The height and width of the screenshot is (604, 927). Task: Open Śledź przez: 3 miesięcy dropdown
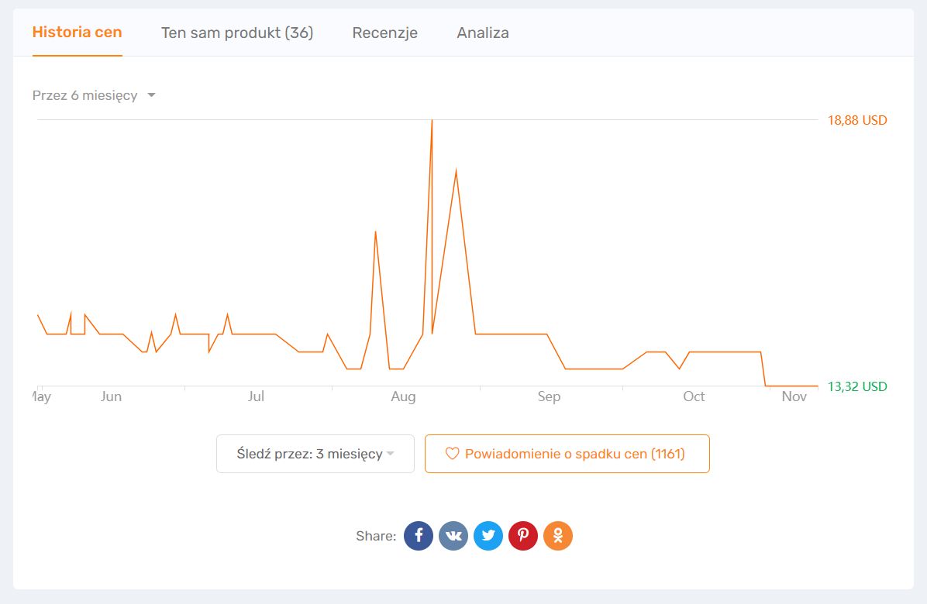(315, 454)
